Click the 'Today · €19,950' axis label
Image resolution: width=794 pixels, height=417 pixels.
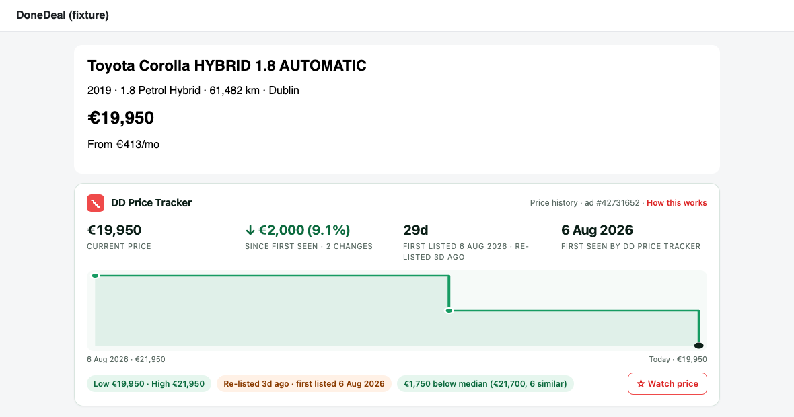[x=678, y=359]
